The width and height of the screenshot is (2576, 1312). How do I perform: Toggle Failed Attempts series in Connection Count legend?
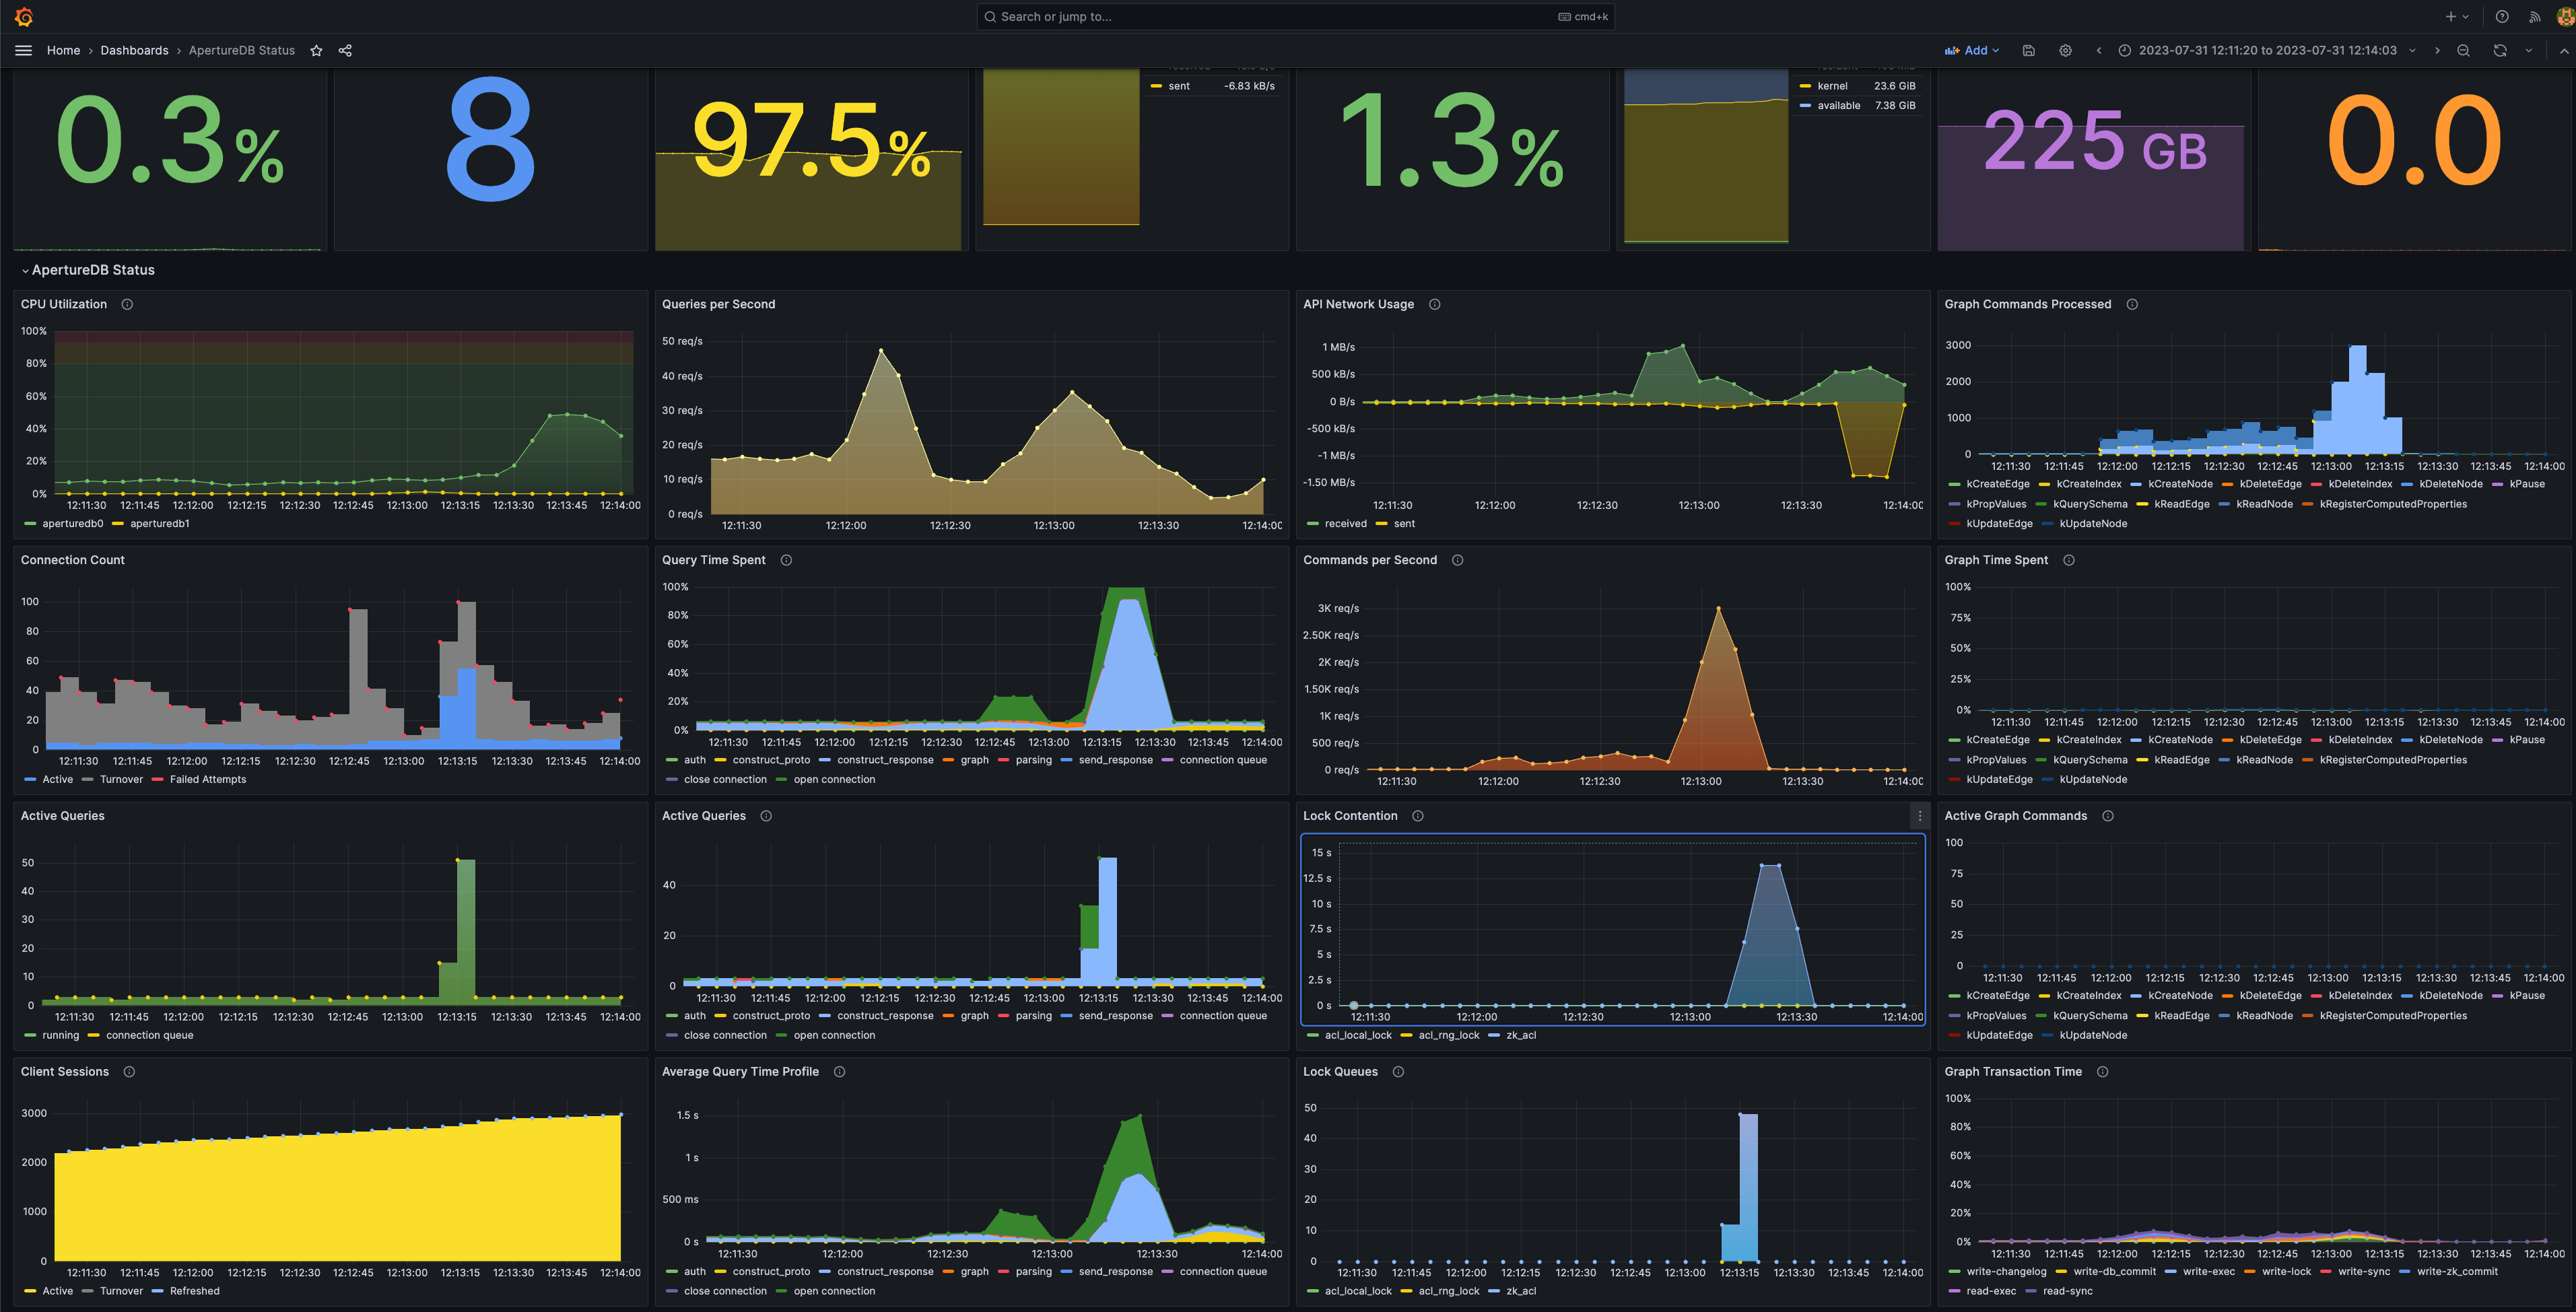[x=207, y=780]
